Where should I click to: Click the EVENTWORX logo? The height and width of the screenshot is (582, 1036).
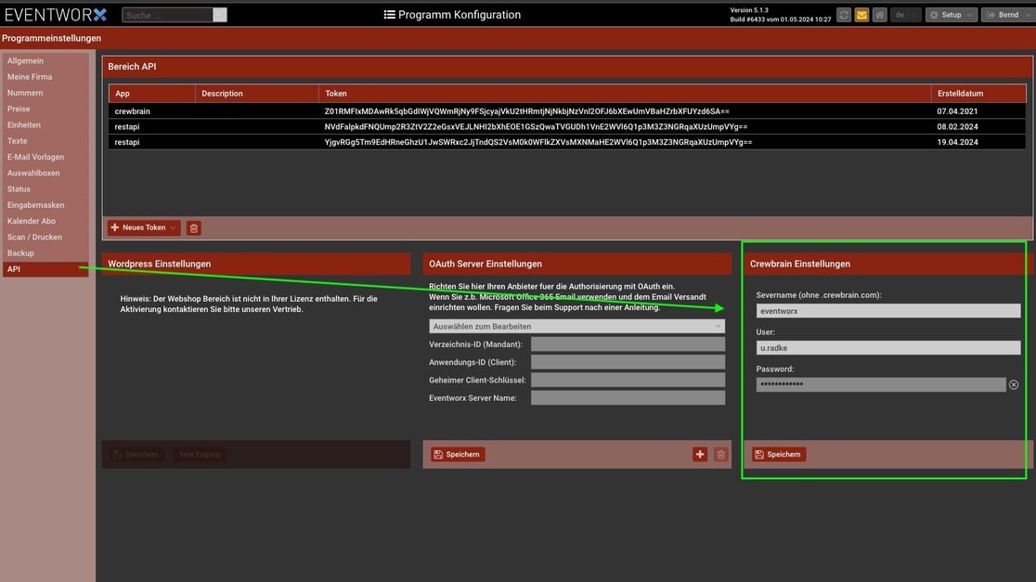pyautogui.click(x=56, y=15)
